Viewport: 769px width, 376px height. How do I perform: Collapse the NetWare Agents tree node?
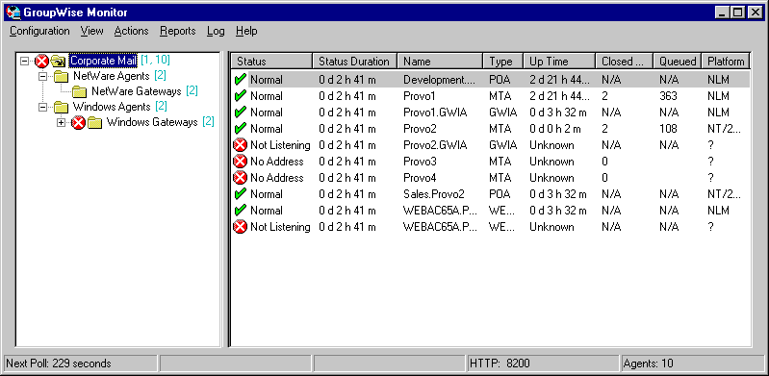pyautogui.click(x=42, y=77)
